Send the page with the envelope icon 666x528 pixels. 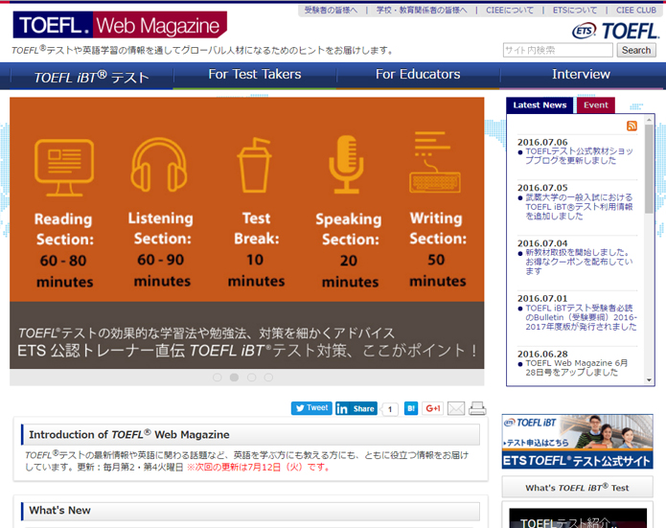pyautogui.click(x=456, y=408)
